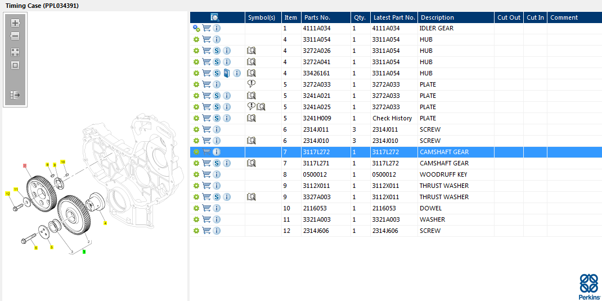Click the Cut In column header
602x301 pixels.
coord(535,17)
